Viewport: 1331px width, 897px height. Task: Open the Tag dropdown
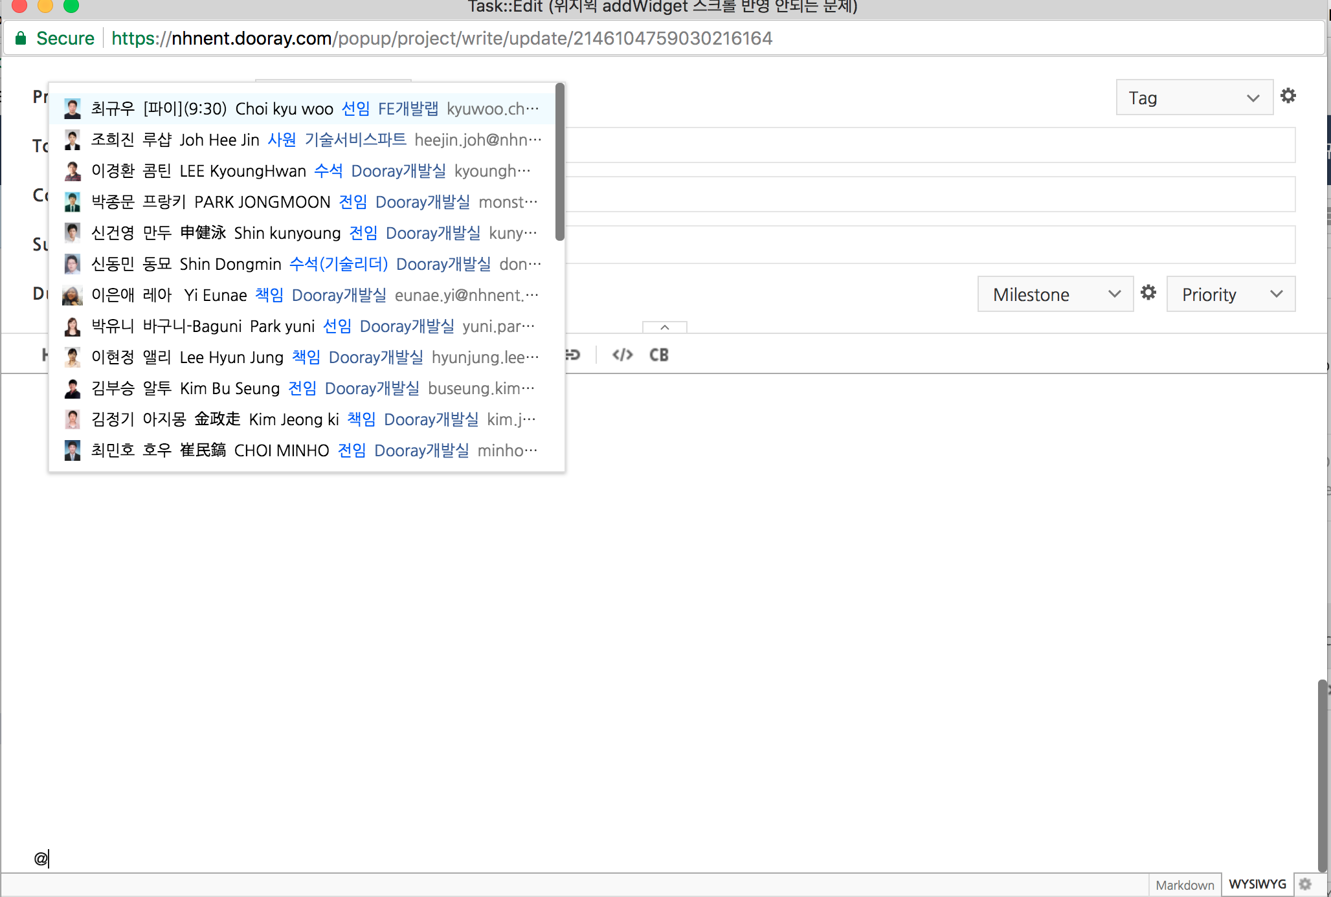coord(1194,97)
